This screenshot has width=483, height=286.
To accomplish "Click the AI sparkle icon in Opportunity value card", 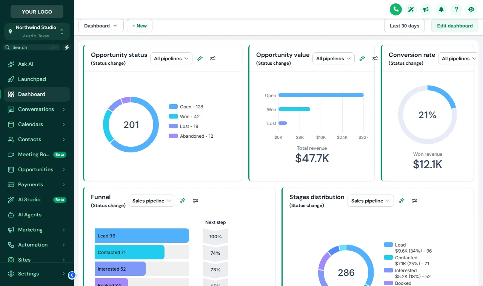I will [362, 58].
